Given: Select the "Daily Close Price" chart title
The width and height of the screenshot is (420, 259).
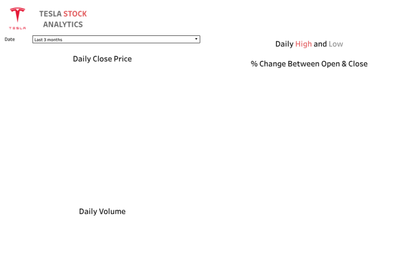Looking at the screenshot, I should tap(102, 59).
